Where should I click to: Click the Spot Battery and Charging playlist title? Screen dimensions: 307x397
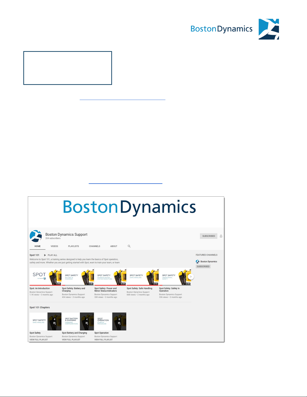[74, 333]
